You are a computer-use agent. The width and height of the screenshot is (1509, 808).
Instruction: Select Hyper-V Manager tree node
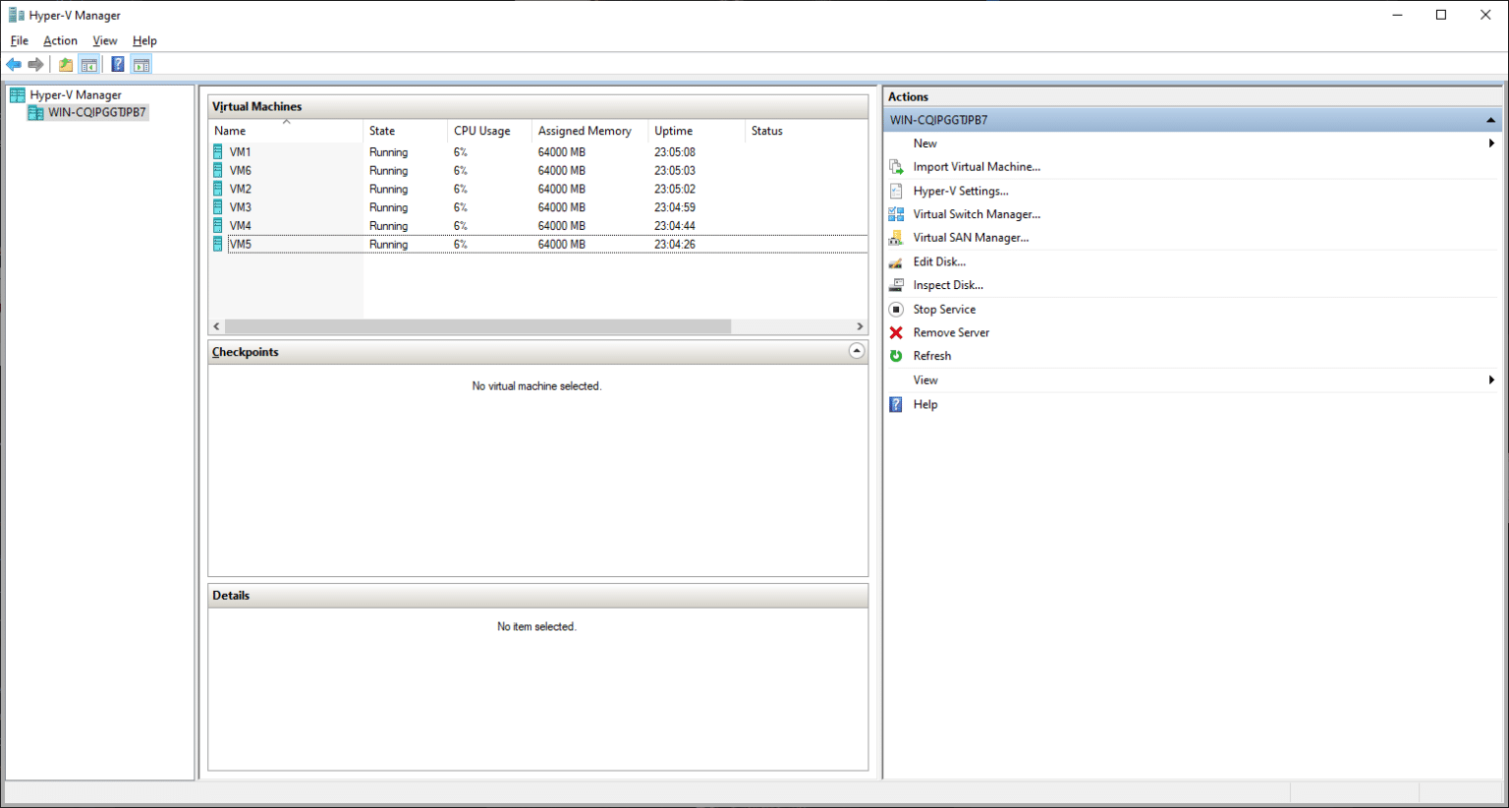(x=76, y=95)
